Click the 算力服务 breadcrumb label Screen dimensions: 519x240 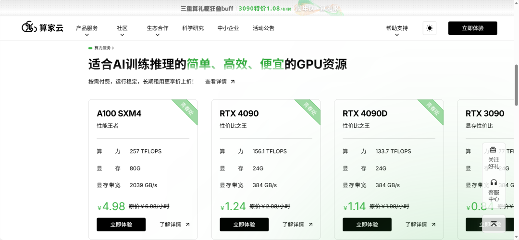pyautogui.click(x=103, y=48)
